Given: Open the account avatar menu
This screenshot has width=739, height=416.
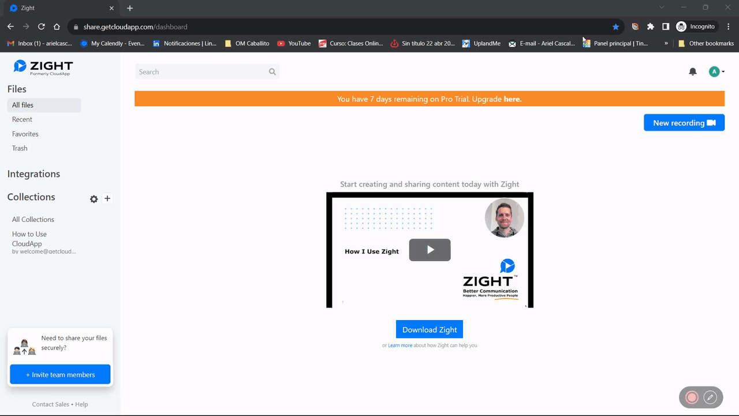Looking at the screenshot, I should pos(716,72).
